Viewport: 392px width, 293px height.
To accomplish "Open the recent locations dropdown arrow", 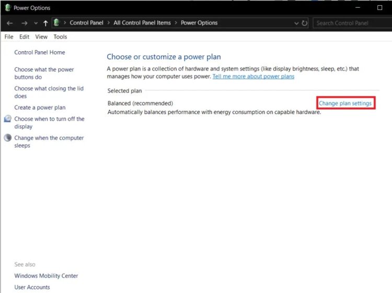I will [36, 23].
